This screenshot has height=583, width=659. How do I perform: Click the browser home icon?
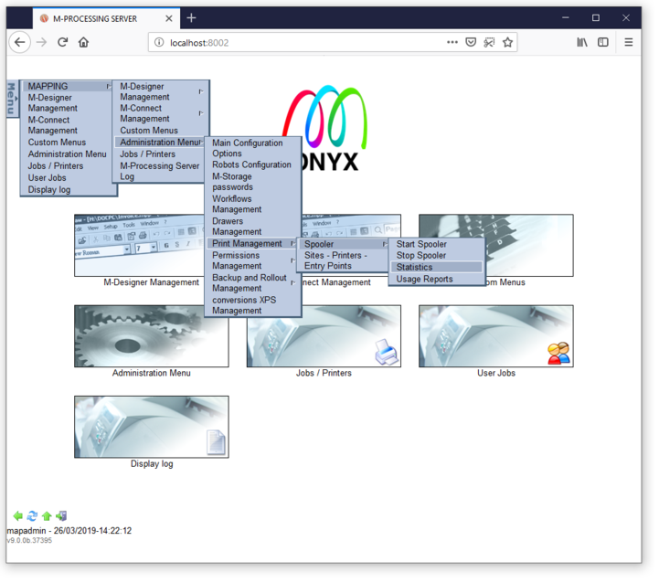tap(83, 42)
